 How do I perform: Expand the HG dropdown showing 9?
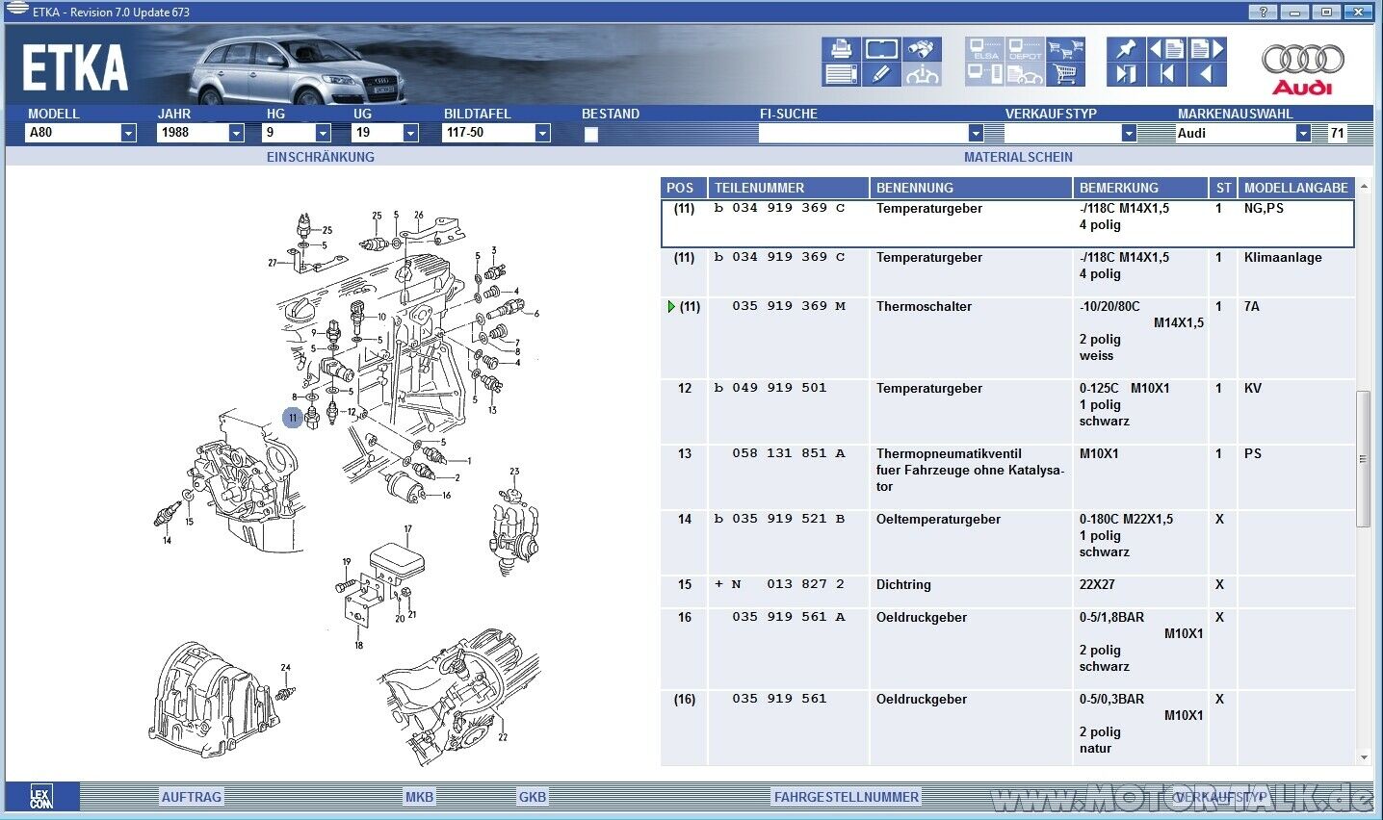pos(323,133)
